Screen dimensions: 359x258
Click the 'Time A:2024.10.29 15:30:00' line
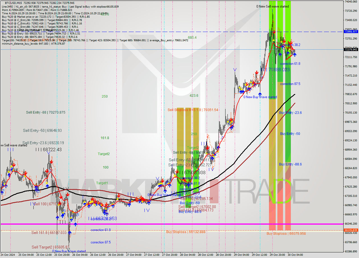(x=54, y=13)
